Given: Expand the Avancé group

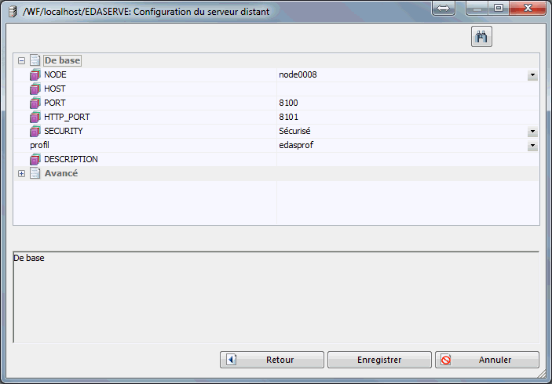Looking at the screenshot, I should [21, 173].
